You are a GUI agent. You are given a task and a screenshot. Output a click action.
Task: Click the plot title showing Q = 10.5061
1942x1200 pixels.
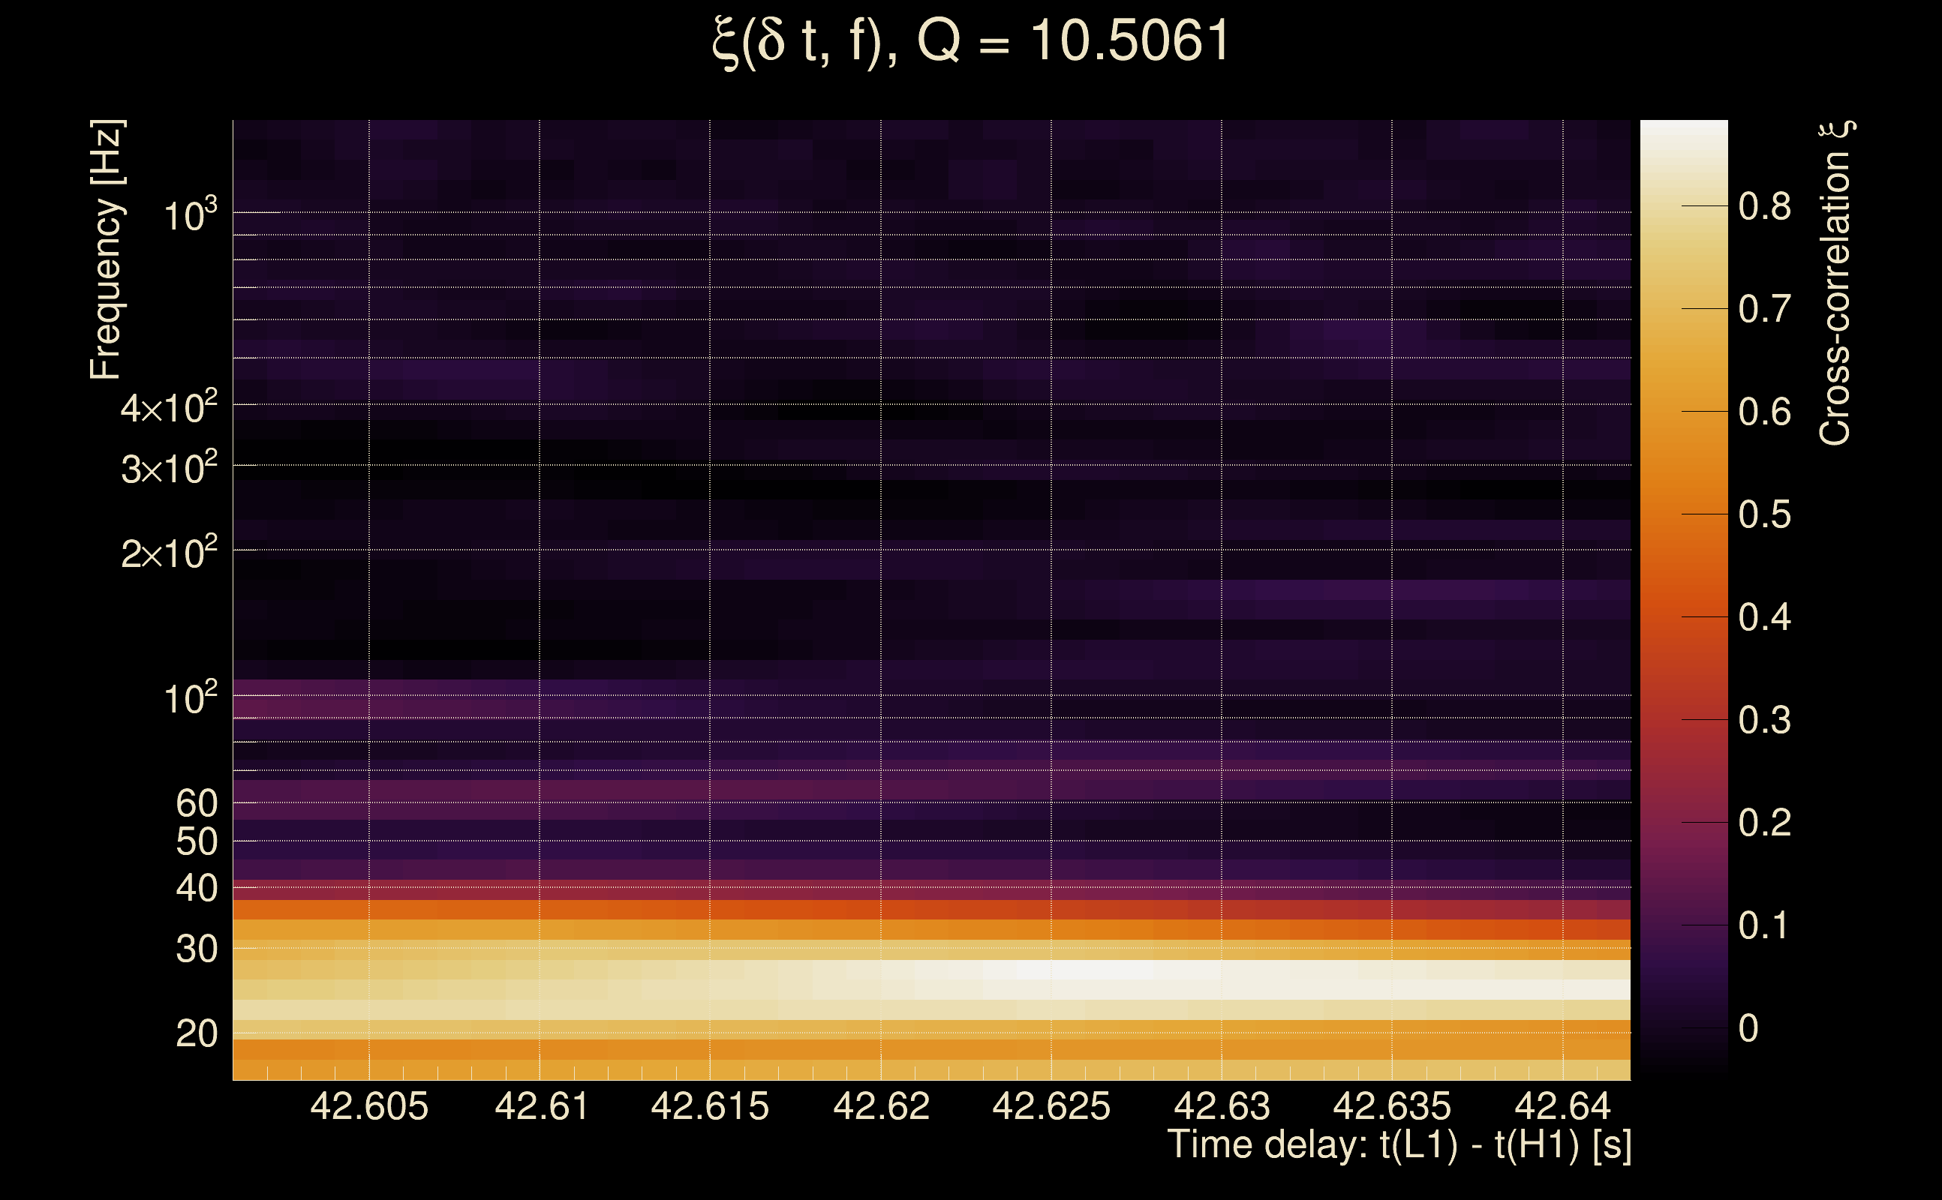970,41
